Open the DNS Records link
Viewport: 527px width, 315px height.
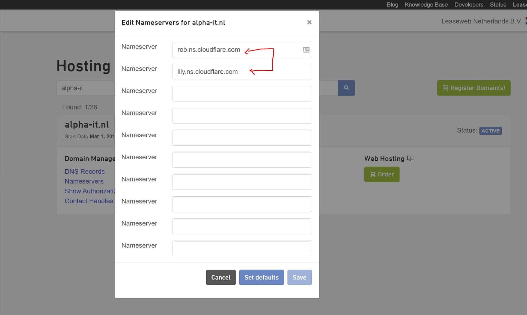point(85,172)
